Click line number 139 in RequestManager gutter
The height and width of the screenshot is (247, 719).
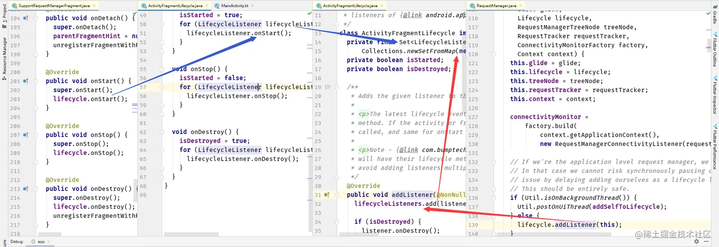coord(473,225)
